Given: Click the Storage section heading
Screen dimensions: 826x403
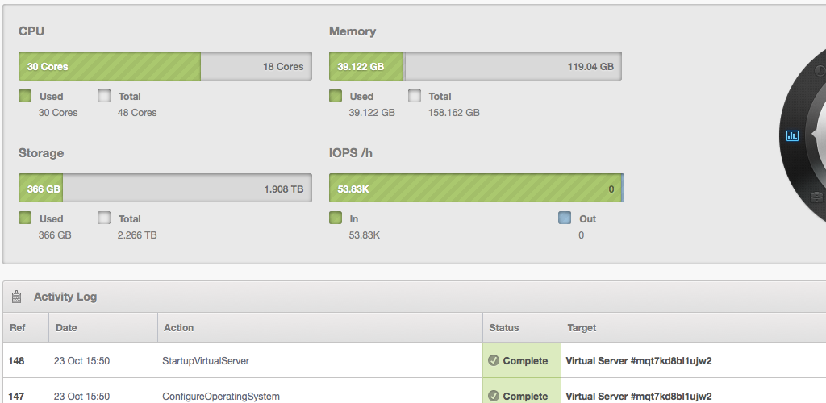Looking at the screenshot, I should pyautogui.click(x=41, y=153).
